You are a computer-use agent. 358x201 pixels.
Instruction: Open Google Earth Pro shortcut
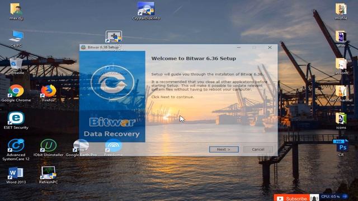pyautogui.click(x=81, y=147)
